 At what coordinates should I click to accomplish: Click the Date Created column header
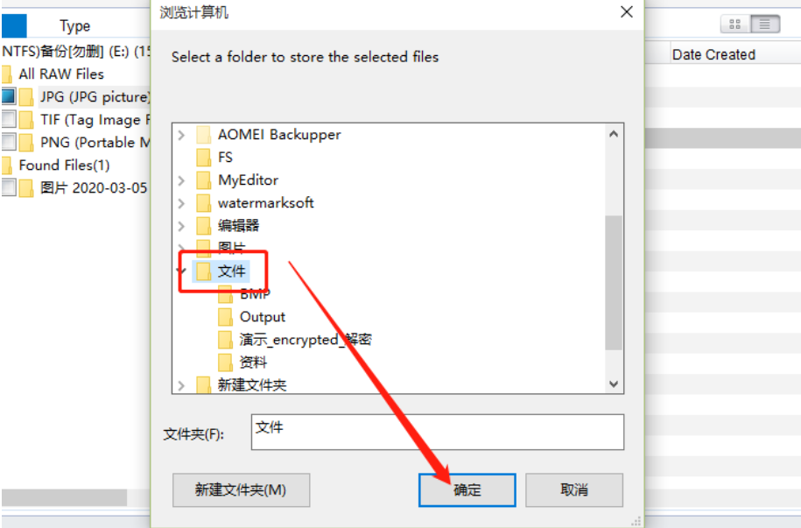click(x=713, y=54)
